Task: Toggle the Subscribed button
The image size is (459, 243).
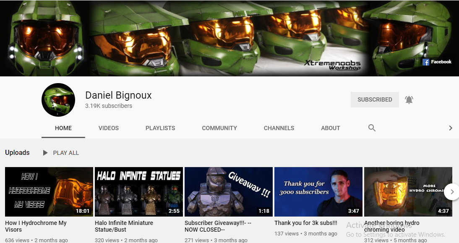Action: (x=375, y=99)
